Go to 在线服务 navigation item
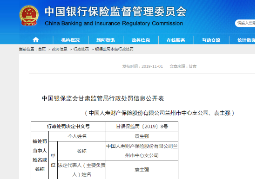 coord(176,40)
